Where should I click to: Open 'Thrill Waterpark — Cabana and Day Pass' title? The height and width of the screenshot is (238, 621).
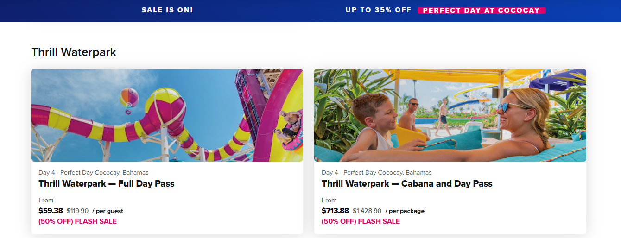(407, 184)
